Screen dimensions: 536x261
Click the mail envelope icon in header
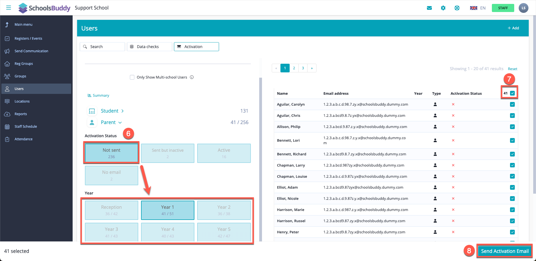[x=429, y=8]
